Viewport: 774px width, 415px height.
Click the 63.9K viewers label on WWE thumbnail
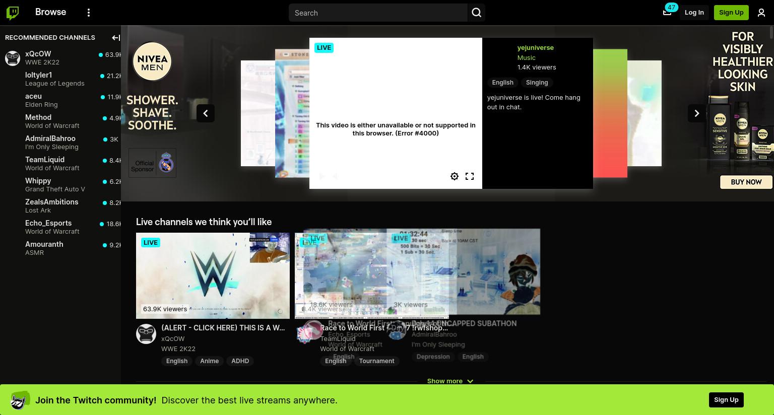165,309
